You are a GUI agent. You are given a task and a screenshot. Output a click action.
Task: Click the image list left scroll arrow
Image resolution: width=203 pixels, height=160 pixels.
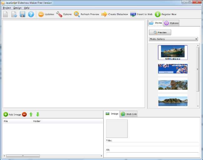click(x=4, y=156)
